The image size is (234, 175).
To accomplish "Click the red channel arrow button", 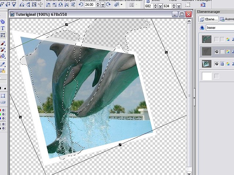I will (3, 110).
